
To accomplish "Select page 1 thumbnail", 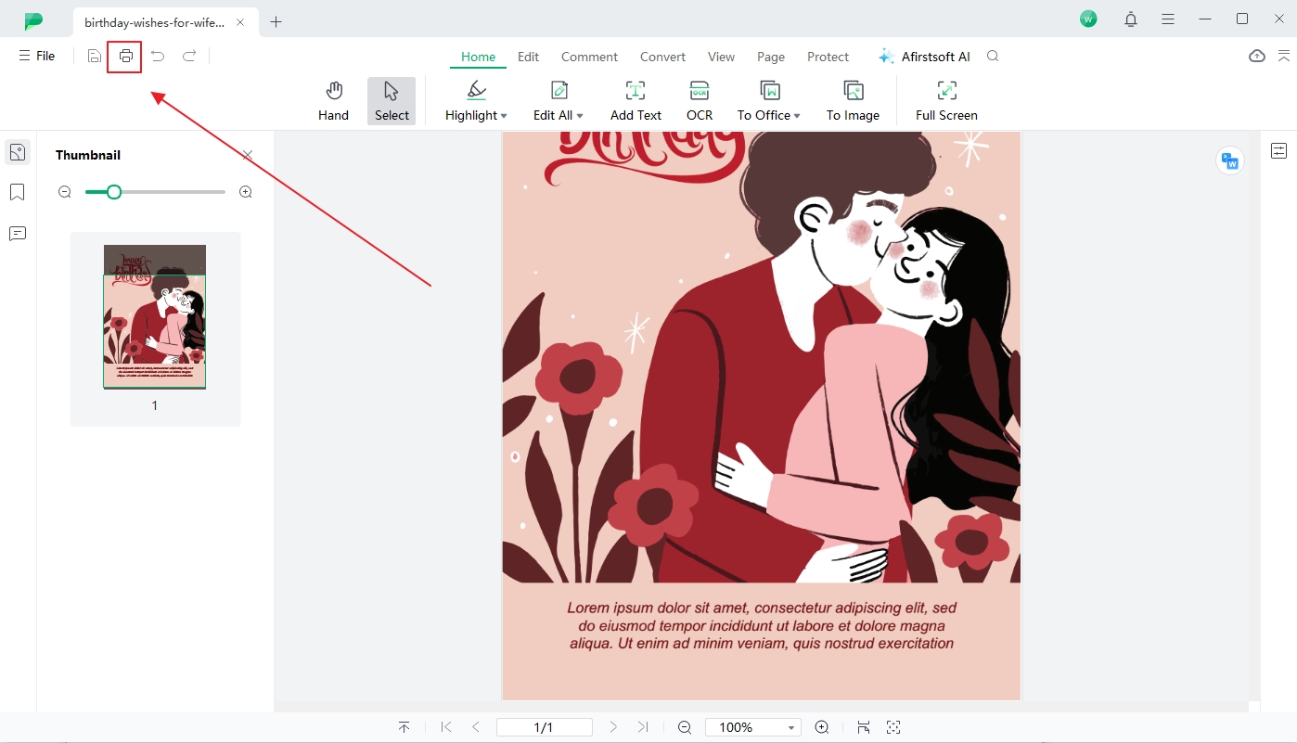I will [x=154, y=316].
